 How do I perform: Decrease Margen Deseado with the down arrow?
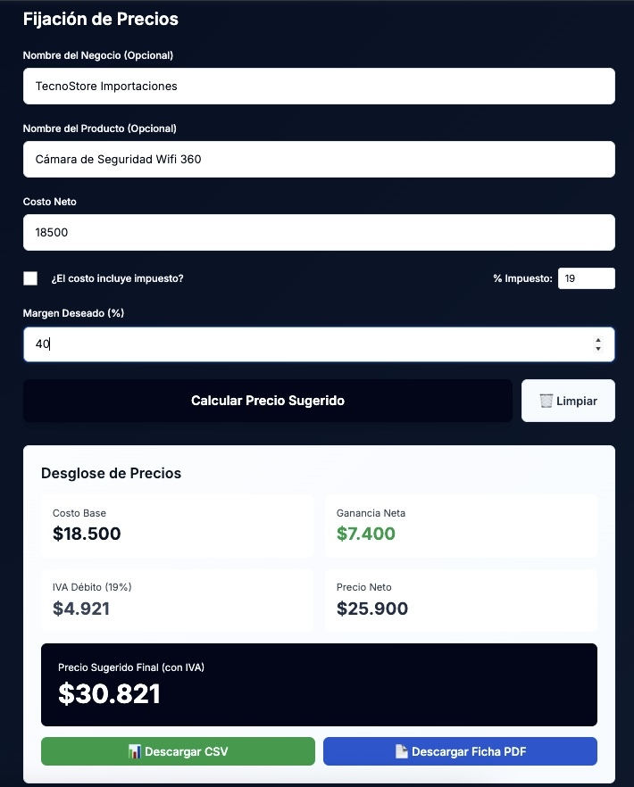pyautogui.click(x=597, y=349)
